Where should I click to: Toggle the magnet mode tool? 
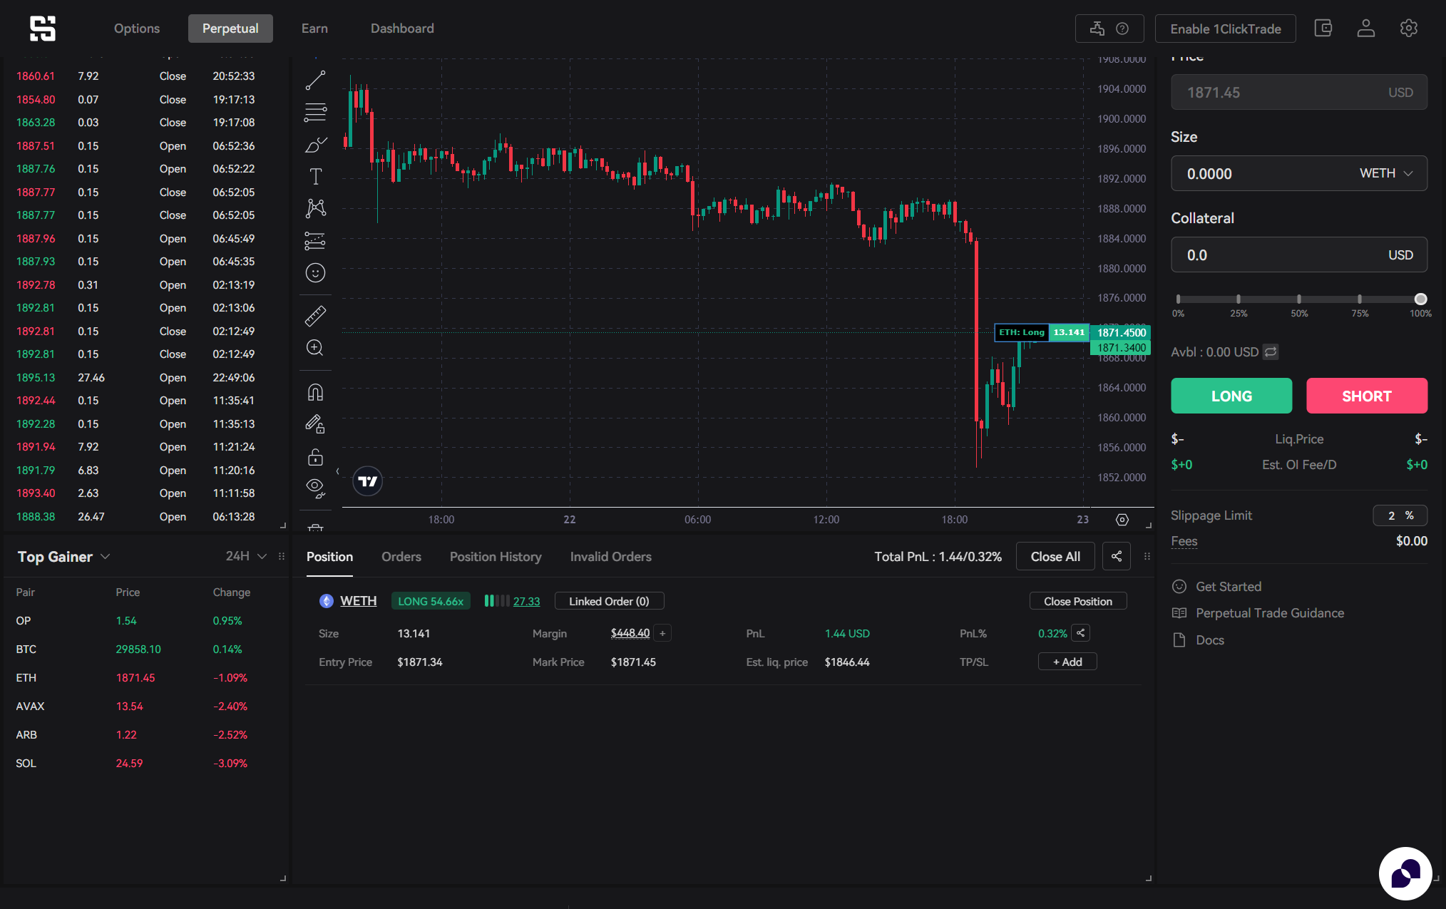coord(315,392)
